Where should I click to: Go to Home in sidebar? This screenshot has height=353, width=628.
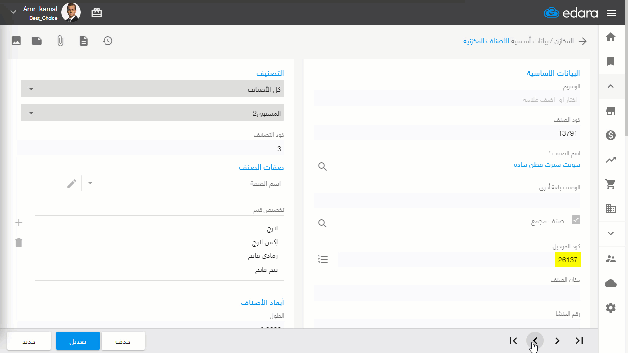[x=611, y=37]
